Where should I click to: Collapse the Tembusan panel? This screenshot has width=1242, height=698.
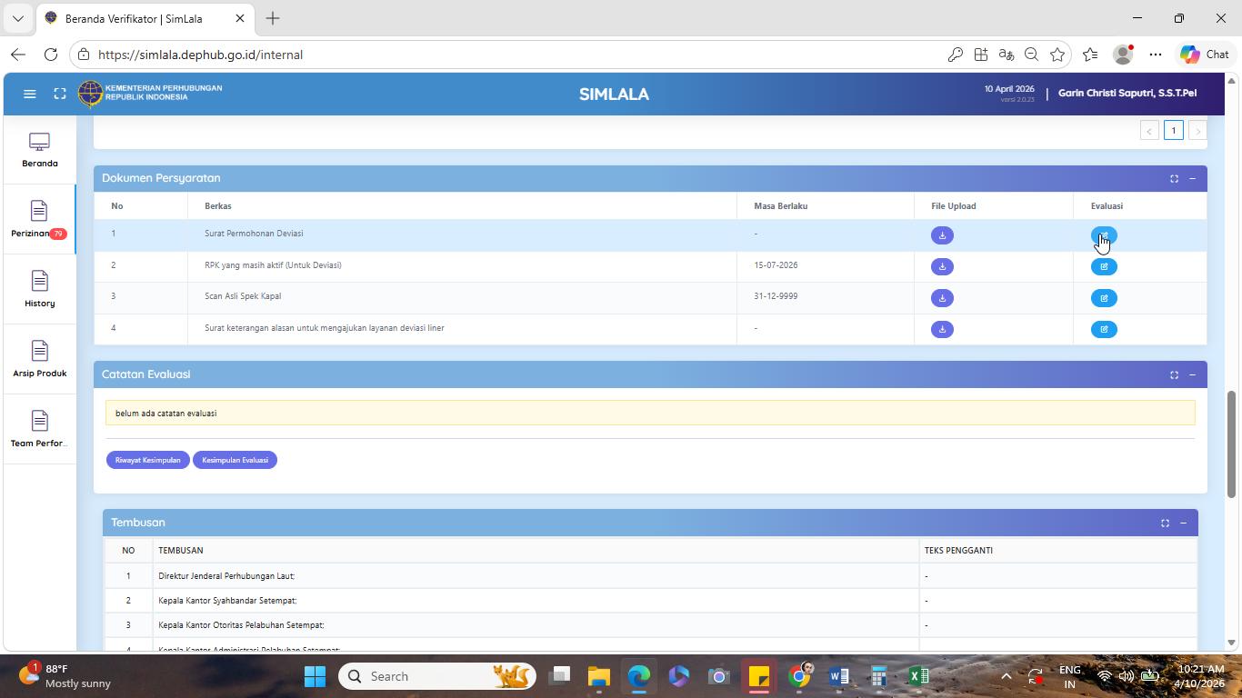point(1183,523)
